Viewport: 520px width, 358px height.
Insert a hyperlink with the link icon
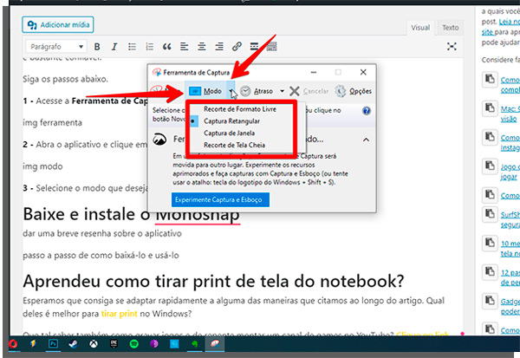pos(237,47)
